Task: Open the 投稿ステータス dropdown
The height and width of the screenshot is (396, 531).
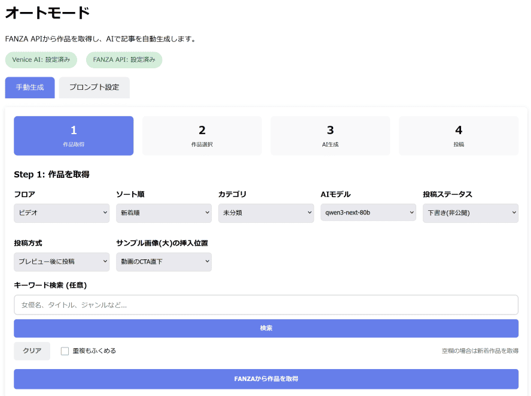Action: 471,213
